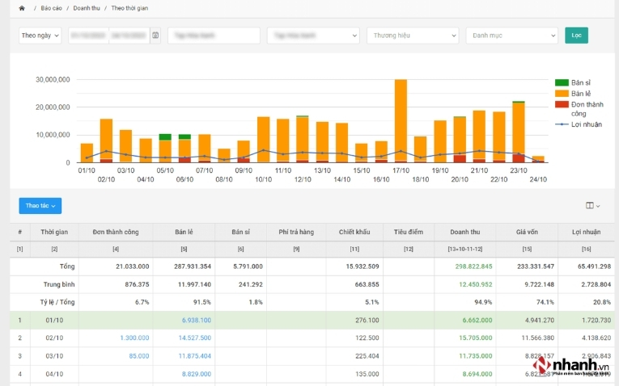Select the 03/10 row date cell
The height and width of the screenshot is (386, 619).
(54, 356)
